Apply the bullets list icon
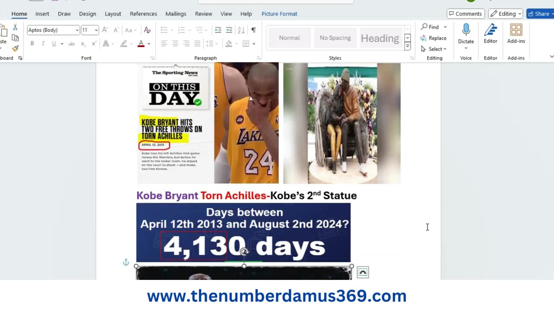554x311 pixels. coord(164,30)
